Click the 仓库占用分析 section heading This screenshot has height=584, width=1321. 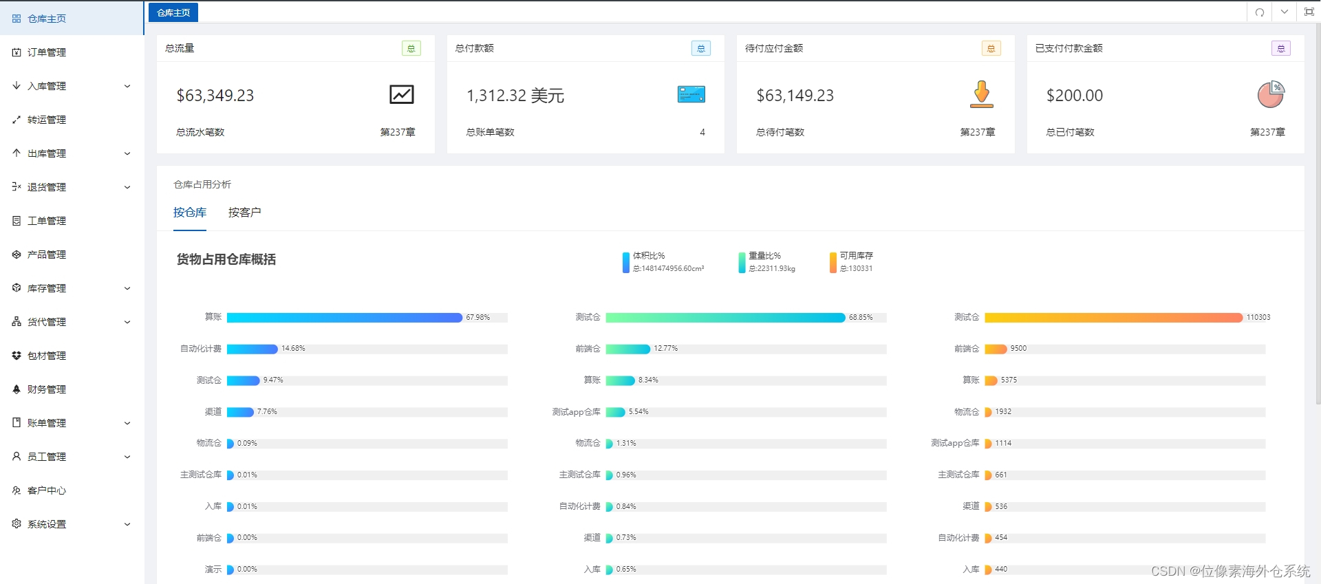(202, 184)
